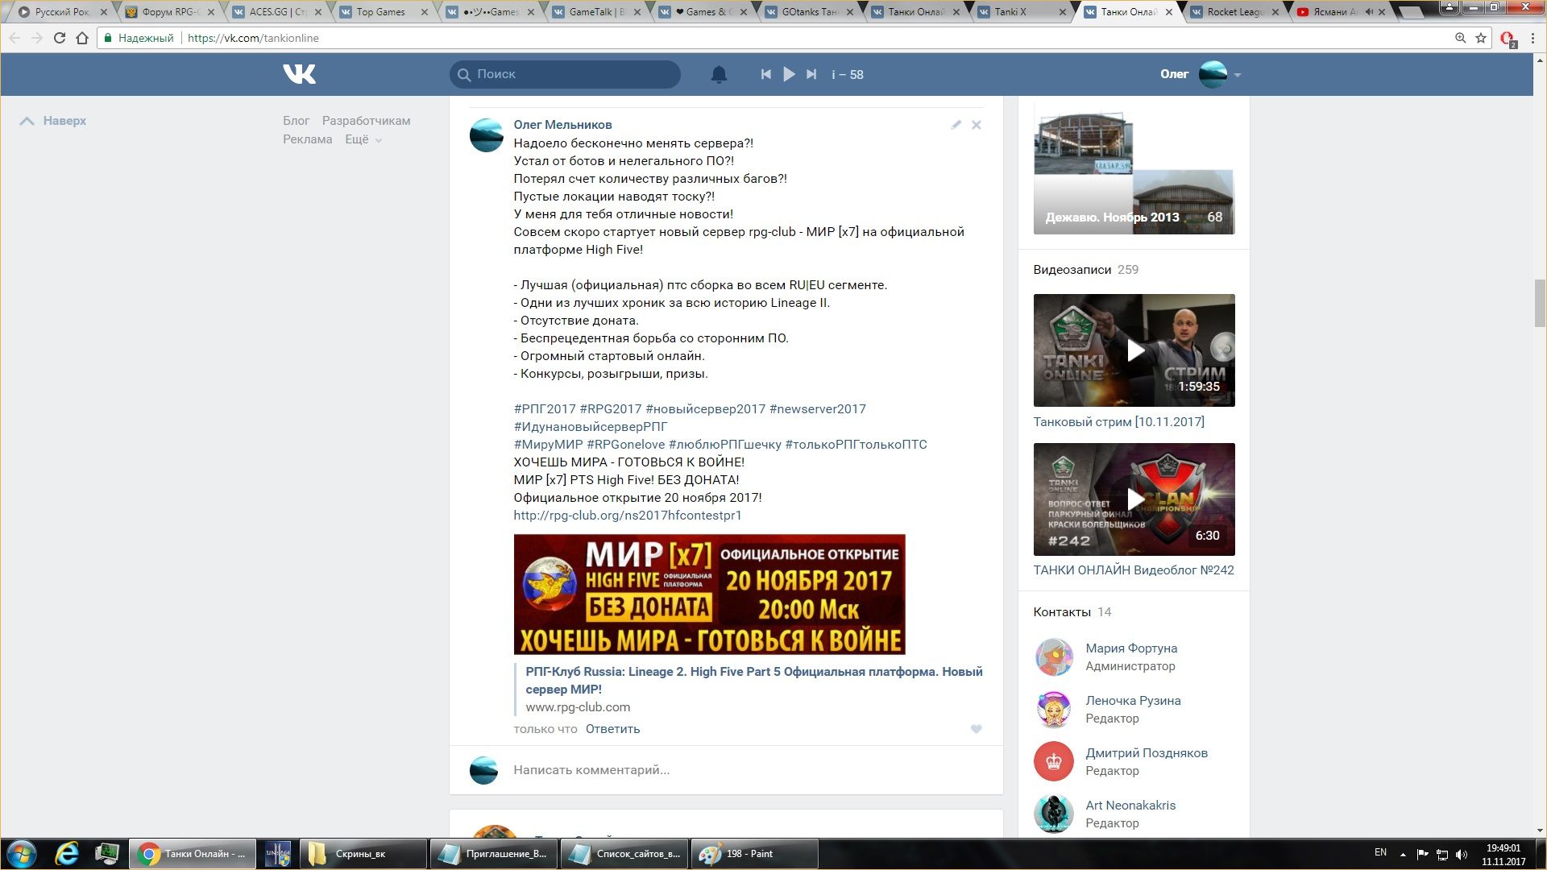Expand the Олег profile menu arrow
The image size is (1547, 870).
click(1238, 75)
